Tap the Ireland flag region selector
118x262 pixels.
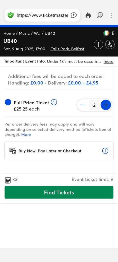click(109, 33)
